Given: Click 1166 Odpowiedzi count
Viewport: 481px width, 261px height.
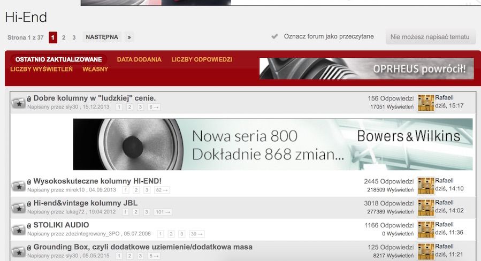Looking at the screenshot, I should point(389,225).
